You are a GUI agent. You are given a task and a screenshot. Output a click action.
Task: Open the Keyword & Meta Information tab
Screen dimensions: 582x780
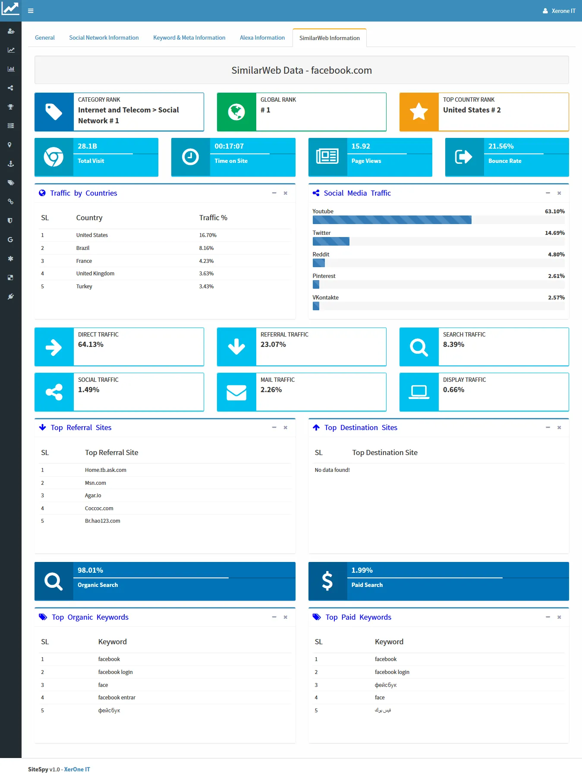point(189,38)
